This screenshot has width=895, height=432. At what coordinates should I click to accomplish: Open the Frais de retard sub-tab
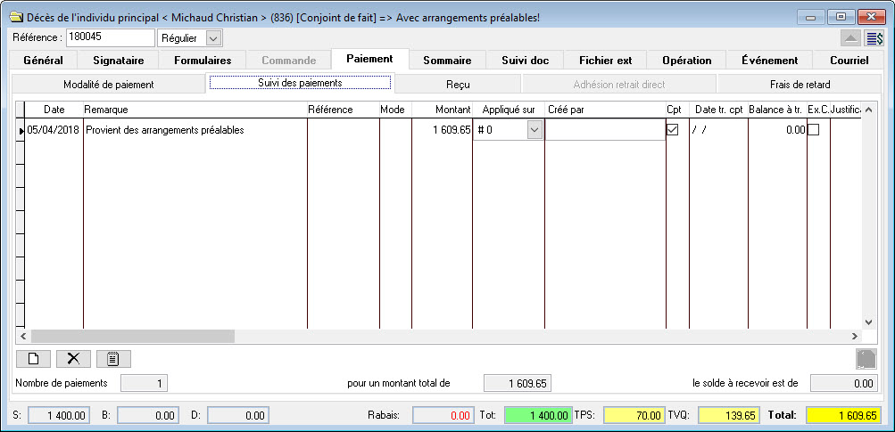point(800,85)
